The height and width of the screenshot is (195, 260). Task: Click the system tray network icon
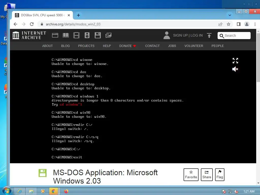230,191
